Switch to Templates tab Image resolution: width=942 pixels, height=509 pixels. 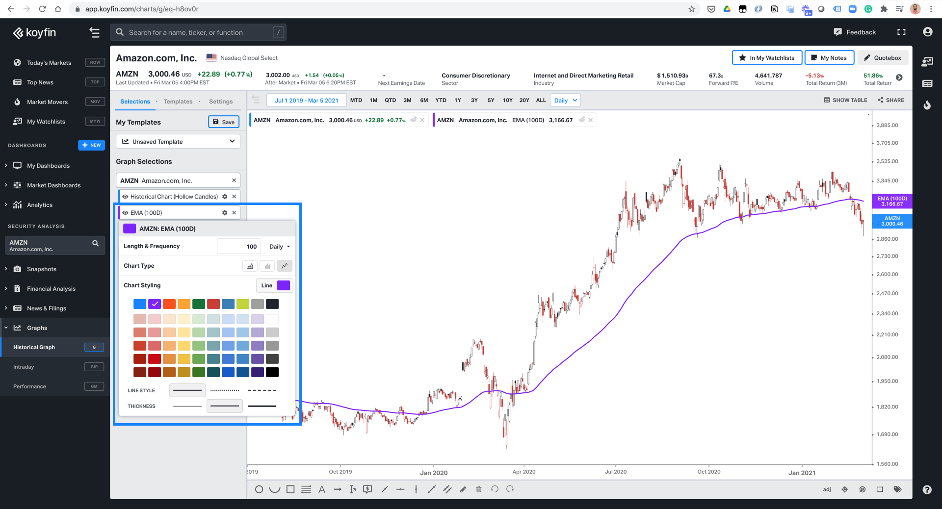click(178, 102)
